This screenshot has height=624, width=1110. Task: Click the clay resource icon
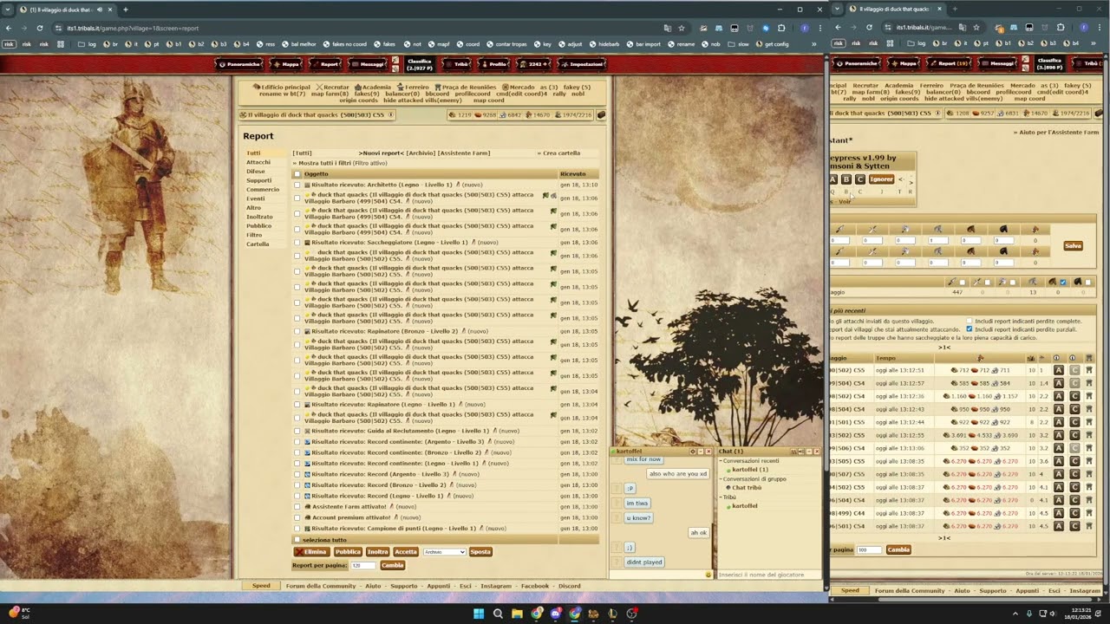(478, 115)
